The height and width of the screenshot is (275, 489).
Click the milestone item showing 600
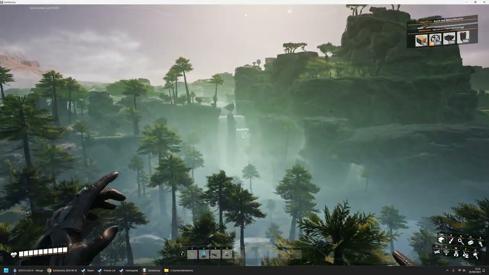pos(463,37)
